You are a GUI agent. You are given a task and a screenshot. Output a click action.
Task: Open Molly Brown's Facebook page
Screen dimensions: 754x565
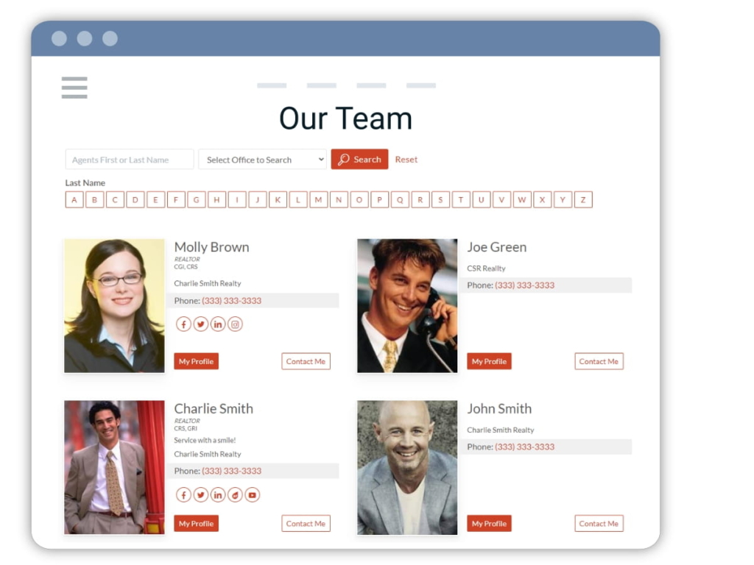tap(183, 324)
